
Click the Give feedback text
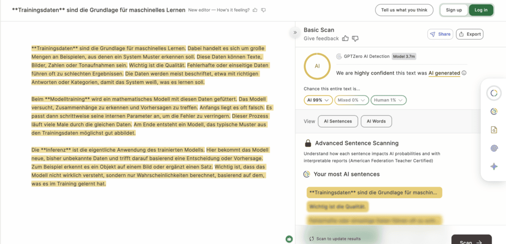pos(321,39)
